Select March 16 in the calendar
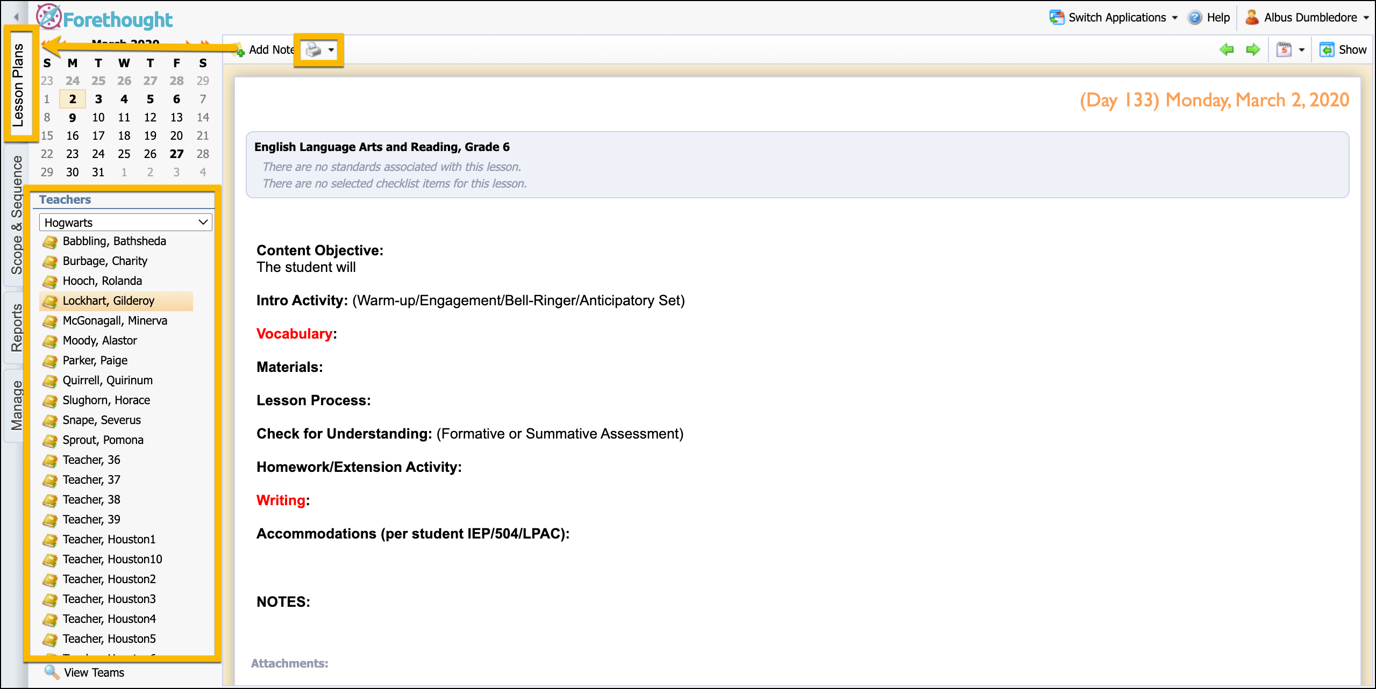Screen dimensions: 1376x689 pos(73,136)
